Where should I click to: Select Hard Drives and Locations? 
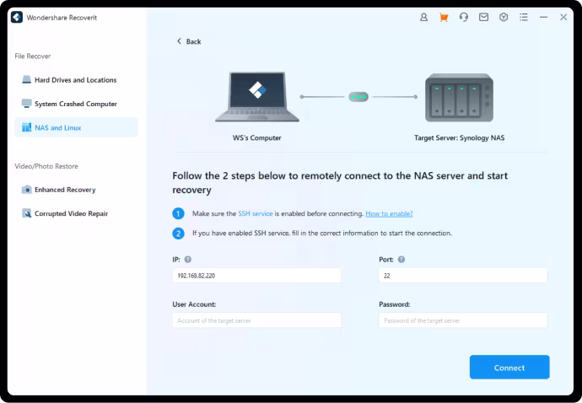pos(77,80)
